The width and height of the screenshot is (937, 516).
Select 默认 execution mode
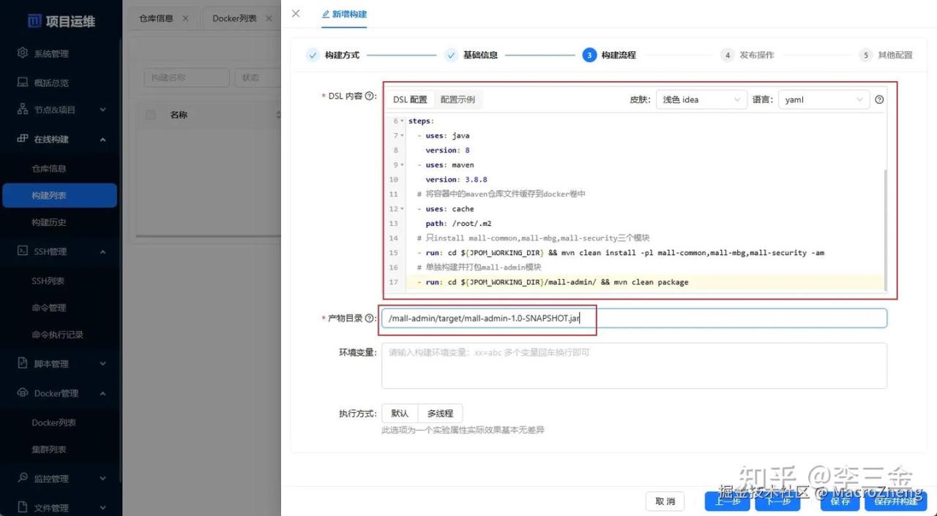coord(400,414)
